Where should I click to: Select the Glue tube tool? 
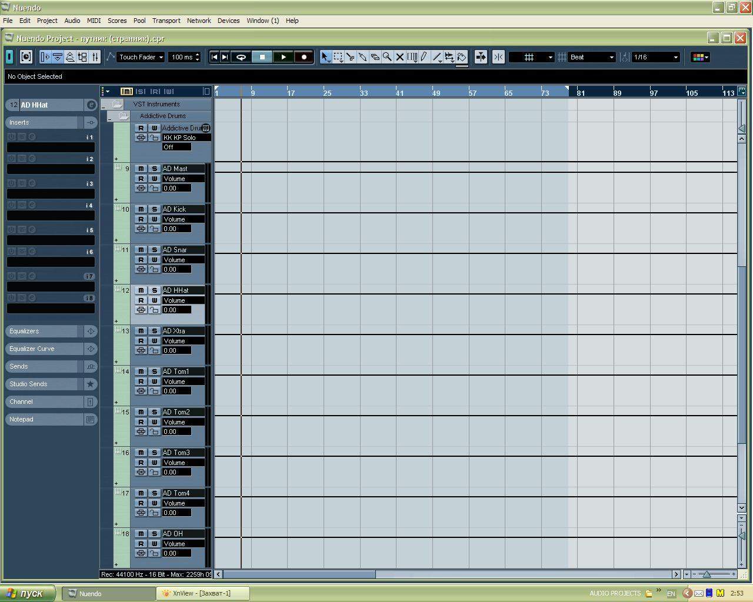point(363,57)
